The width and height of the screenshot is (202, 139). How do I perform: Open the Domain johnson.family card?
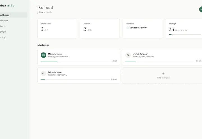[142, 29]
